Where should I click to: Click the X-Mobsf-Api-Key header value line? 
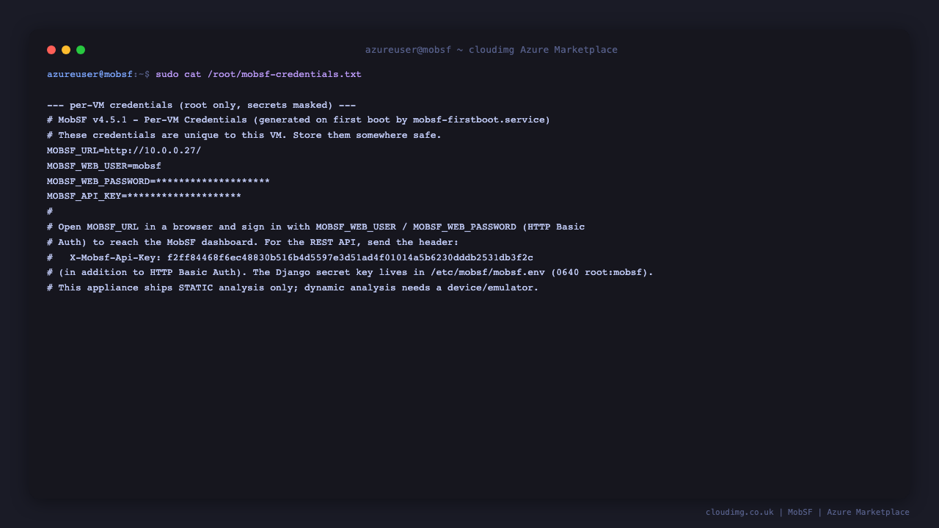click(291, 258)
